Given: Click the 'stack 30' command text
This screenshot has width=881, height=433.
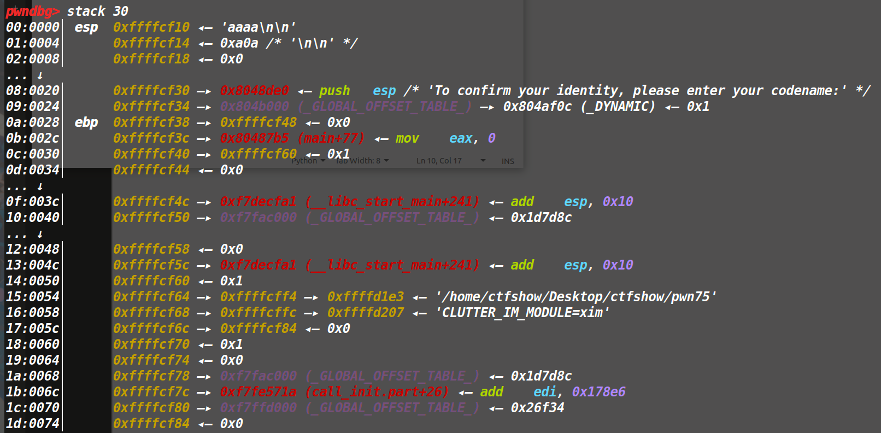Looking at the screenshot, I should [x=97, y=11].
